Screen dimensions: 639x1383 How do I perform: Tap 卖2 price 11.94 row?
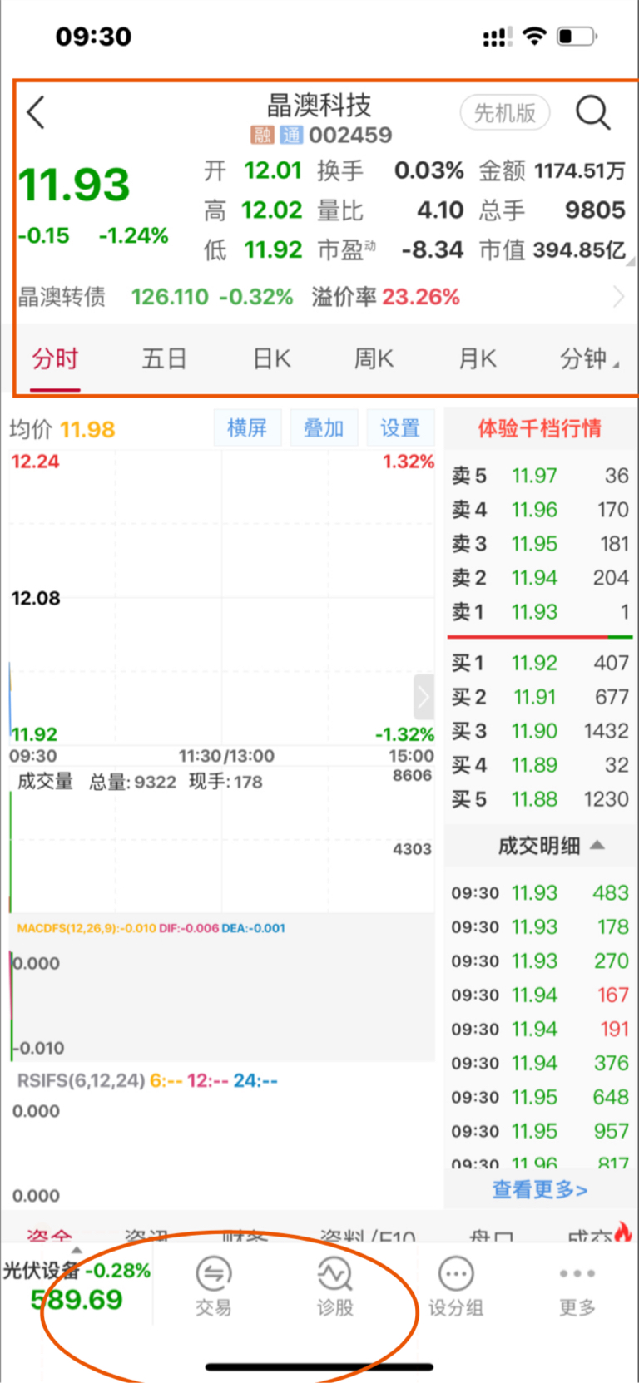pos(540,578)
